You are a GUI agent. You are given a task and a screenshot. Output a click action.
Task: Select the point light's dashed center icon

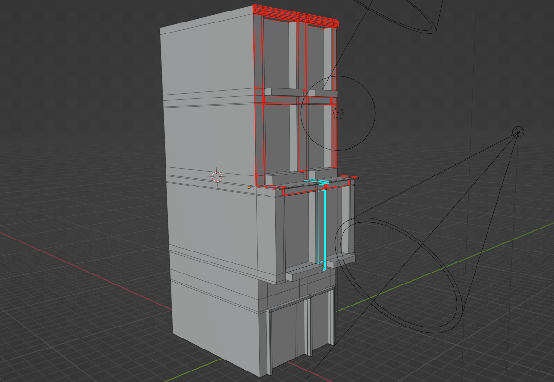click(338, 113)
